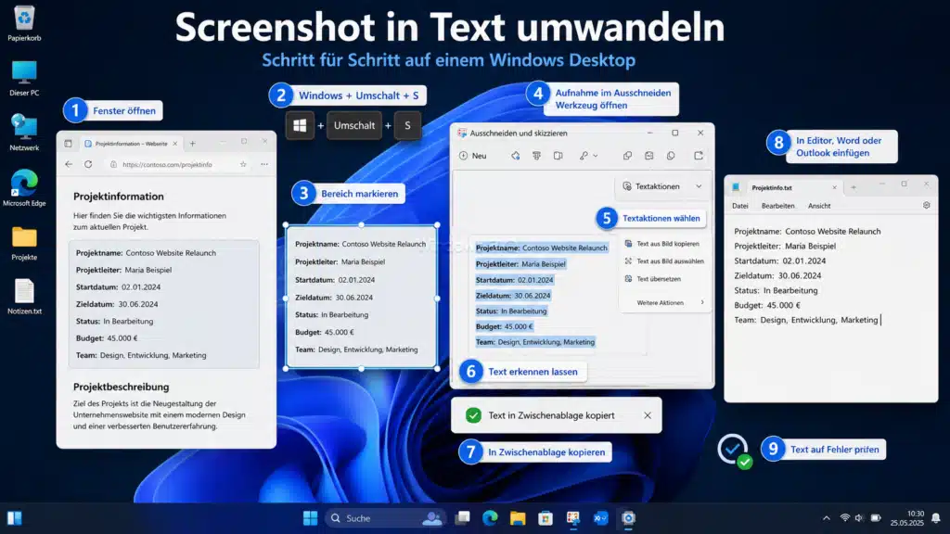950x534 pixels.
Task: Click Budget: 45.000 € in text editor
Action: (x=767, y=305)
